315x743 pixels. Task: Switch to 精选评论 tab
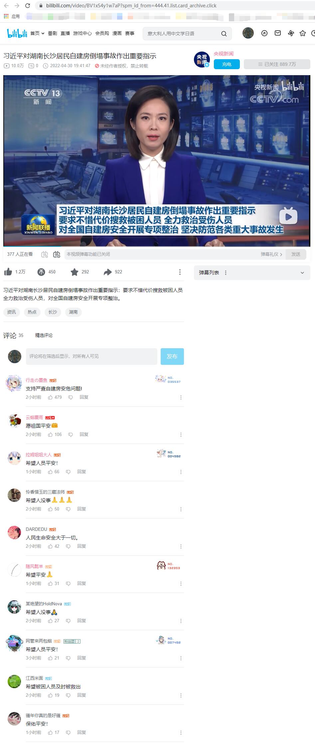pos(44,335)
